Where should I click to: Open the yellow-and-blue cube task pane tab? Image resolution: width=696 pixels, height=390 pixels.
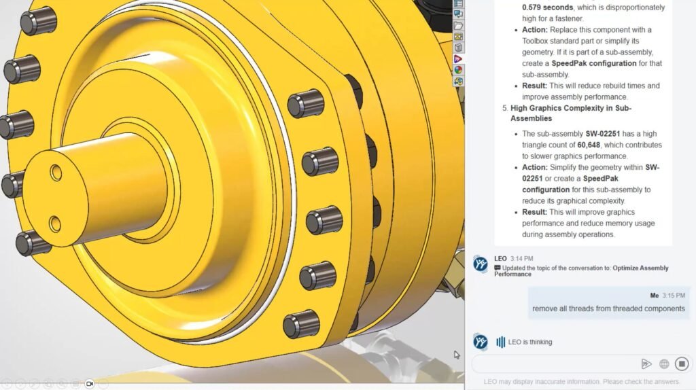[x=459, y=82]
